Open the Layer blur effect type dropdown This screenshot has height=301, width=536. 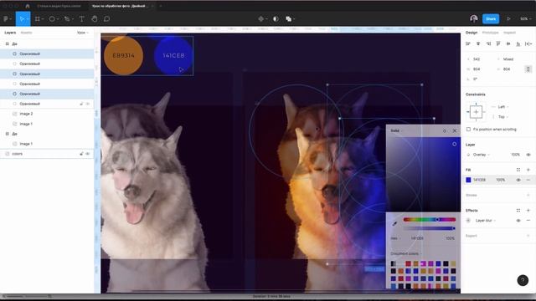click(486, 221)
